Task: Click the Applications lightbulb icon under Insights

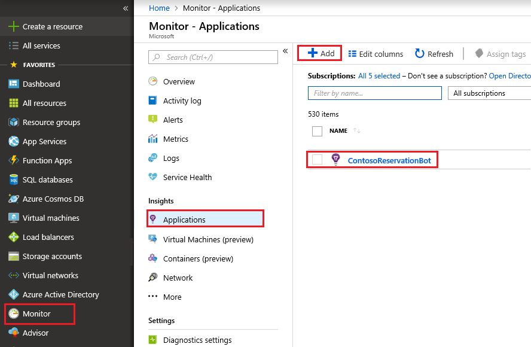Action: coord(152,220)
